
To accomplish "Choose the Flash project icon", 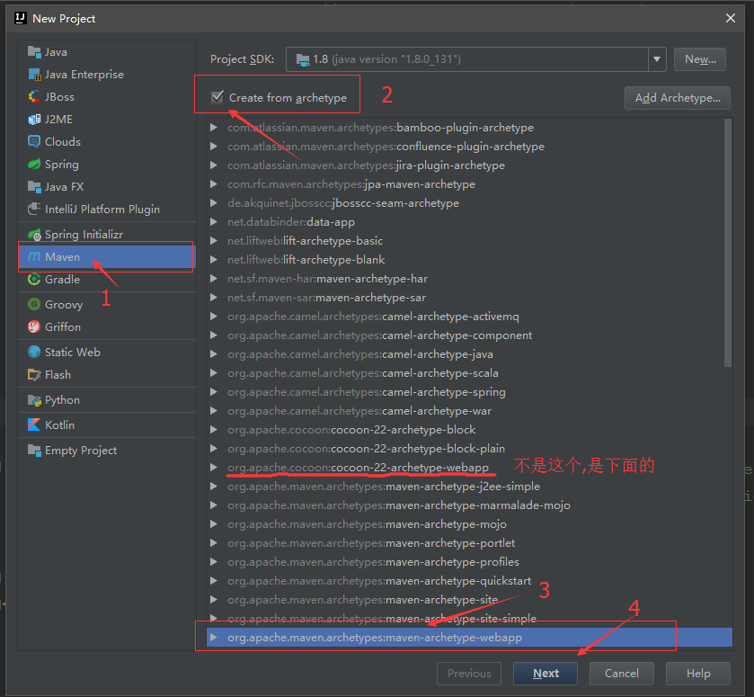I will tap(34, 374).
